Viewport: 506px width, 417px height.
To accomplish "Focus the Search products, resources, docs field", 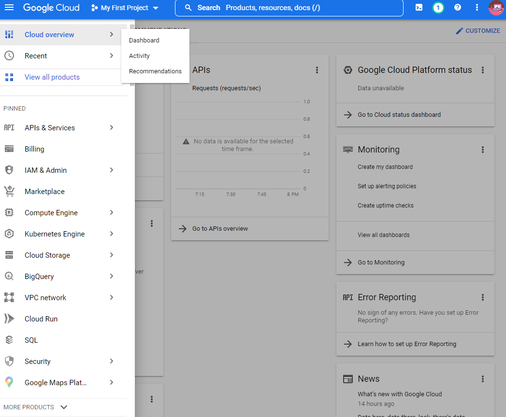I will pyautogui.click(x=289, y=8).
